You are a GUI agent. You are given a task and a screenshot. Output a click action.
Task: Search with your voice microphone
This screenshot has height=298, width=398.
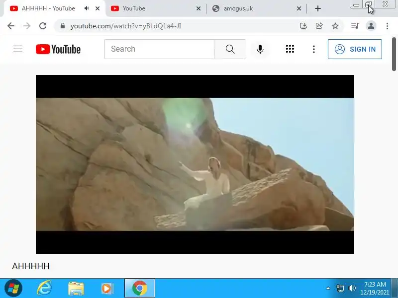click(x=260, y=49)
